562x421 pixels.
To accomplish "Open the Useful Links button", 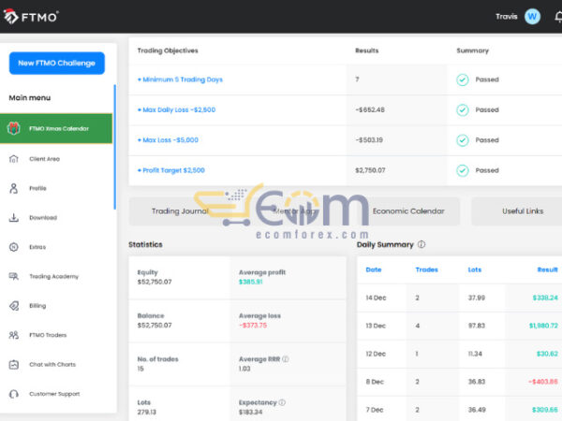I will (x=521, y=211).
